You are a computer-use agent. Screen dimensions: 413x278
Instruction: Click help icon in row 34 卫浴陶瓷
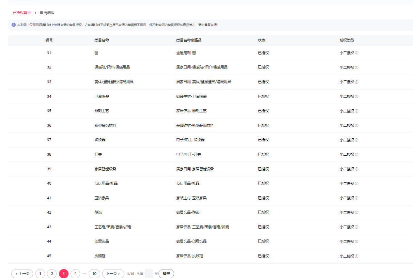coord(357,97)
